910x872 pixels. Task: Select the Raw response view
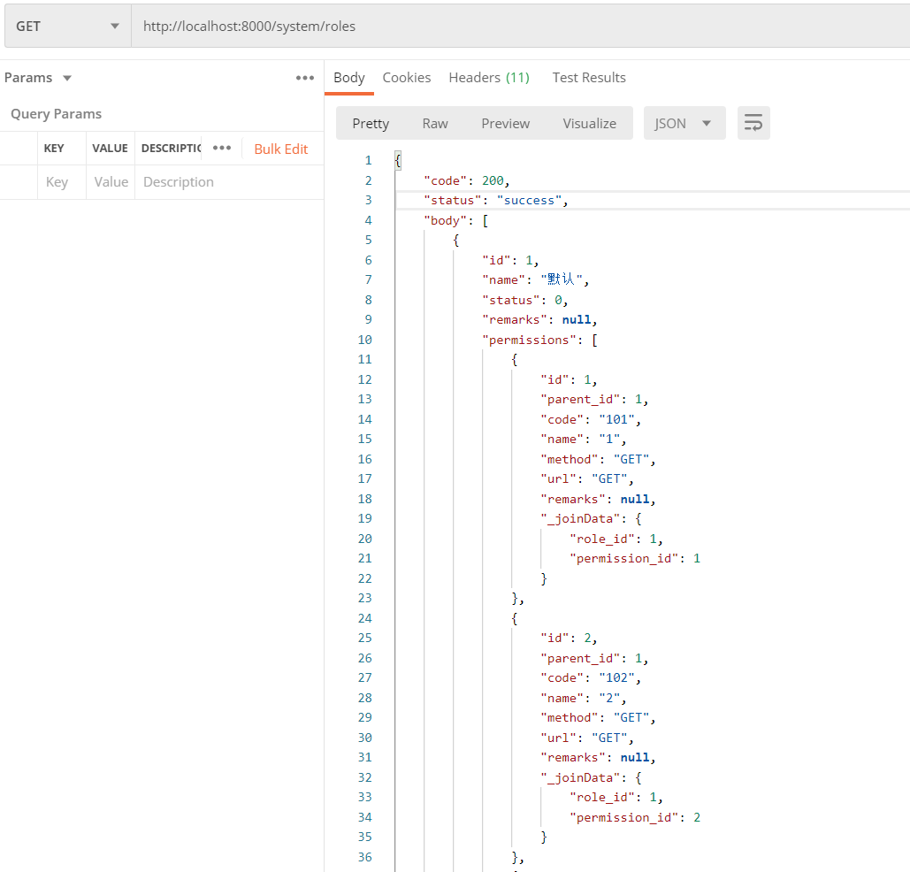click(x=434, y=123)
